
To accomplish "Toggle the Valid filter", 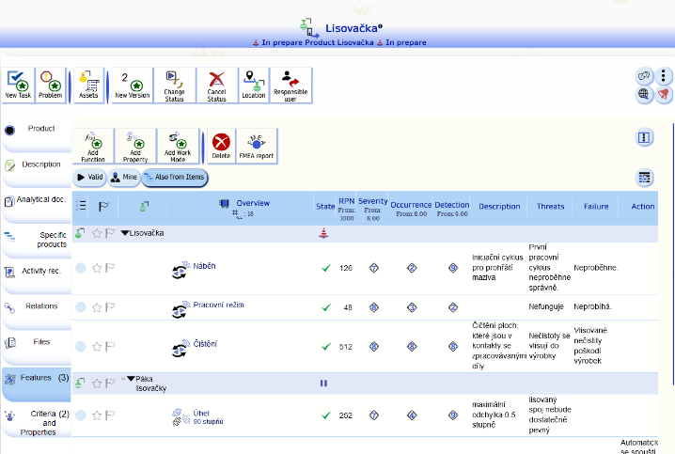I will tap(89, 178).
